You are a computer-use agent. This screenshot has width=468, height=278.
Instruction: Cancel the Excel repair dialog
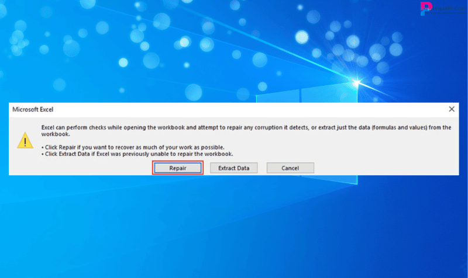click(290, 168)
